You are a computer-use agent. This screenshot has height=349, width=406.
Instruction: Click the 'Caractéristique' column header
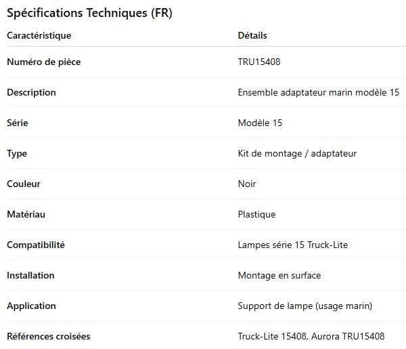click(x=39, y=35)
